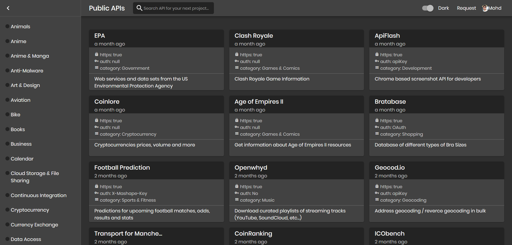Click the Mohd username in the header

[495, 8]
